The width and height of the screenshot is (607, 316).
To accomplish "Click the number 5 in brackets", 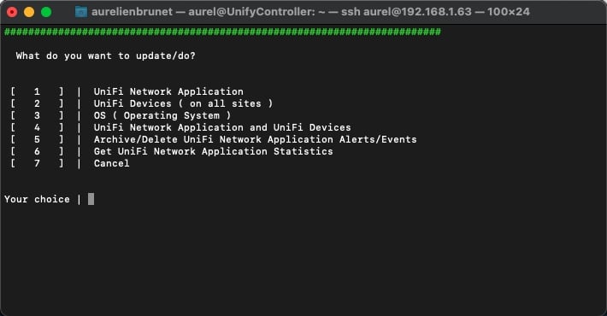I will pyautogui.click(x=37, y=139).
